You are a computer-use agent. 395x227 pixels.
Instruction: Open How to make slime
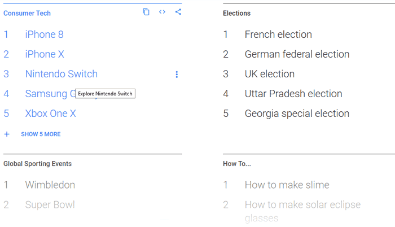[x=287, y=185]
